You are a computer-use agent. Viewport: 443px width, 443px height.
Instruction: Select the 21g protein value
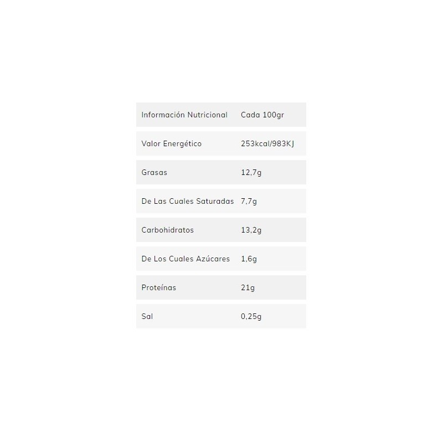tap(248, 287)
